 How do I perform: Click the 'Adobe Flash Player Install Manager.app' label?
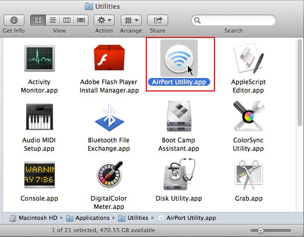[109, 86]
